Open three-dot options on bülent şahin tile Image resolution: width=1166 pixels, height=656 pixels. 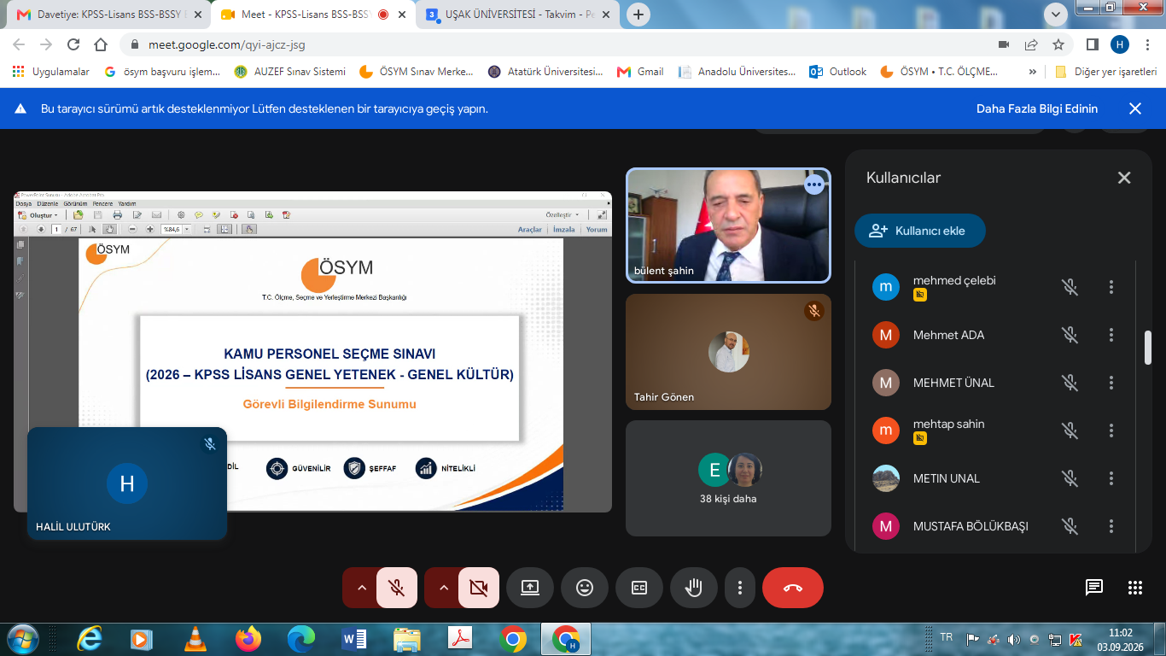[814, 184]
